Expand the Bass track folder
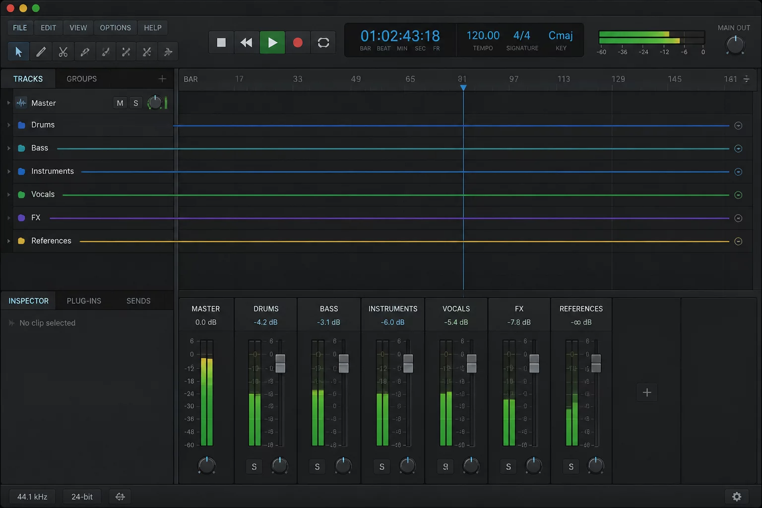Viewport: 762px width, 508px height. [x=8, y=148]
